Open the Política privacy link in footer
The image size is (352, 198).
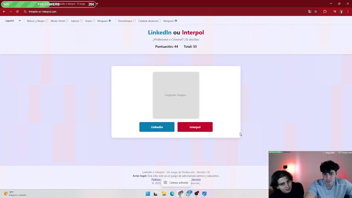[156, 180]
